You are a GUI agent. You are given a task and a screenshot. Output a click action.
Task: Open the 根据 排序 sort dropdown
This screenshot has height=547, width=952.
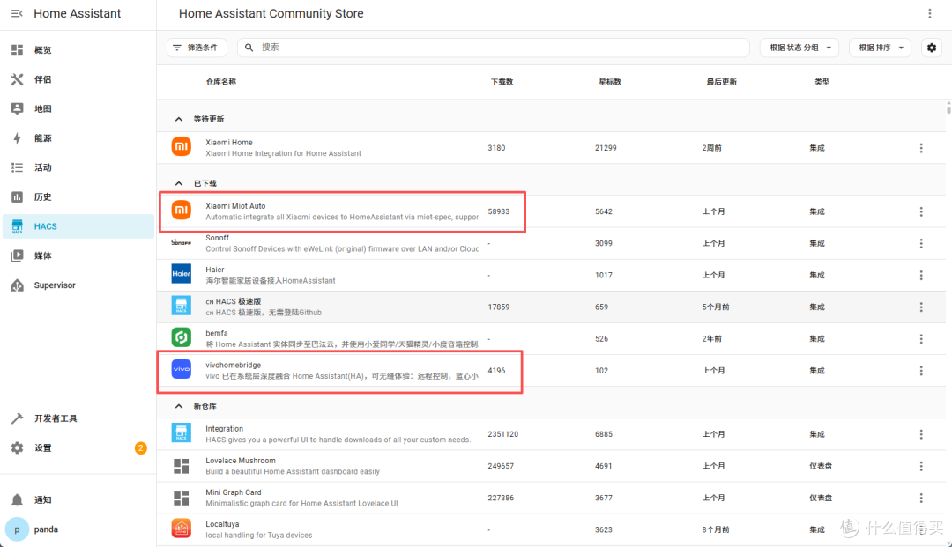pos(880,48)
